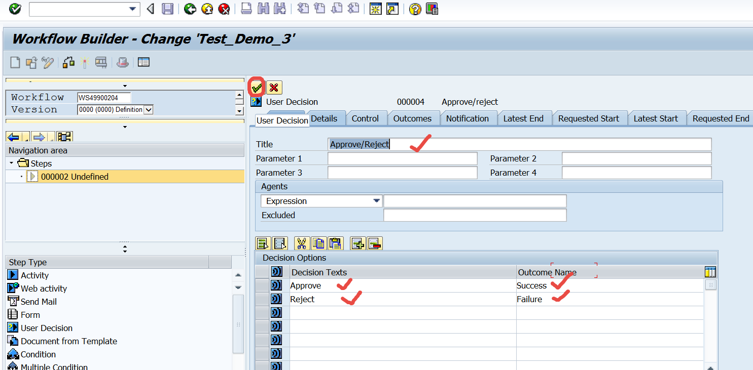The width and height of the screenshot is (753, 370).
Task: Switch to the Outcomes tab
Action: point(413,118)
